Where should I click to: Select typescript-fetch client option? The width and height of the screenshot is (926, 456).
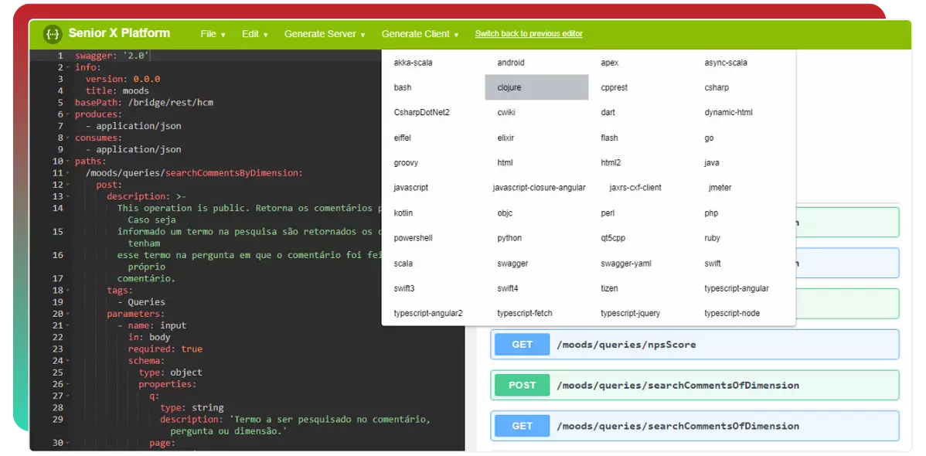(x=524, y=313)
